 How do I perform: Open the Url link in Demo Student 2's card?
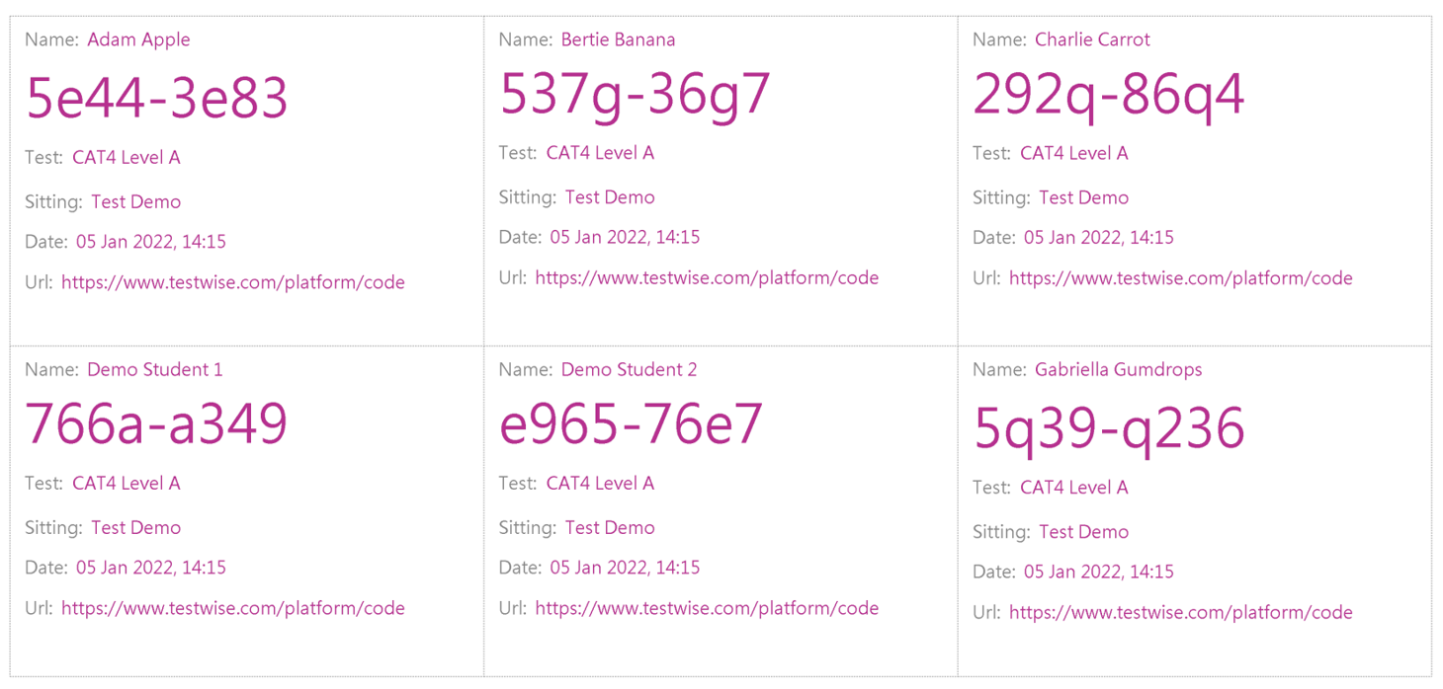707,608
